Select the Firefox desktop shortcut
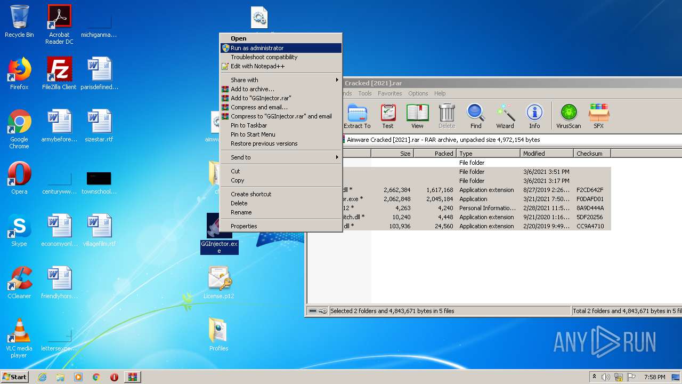Screen dimensions: 682x384 click(19, 74)
